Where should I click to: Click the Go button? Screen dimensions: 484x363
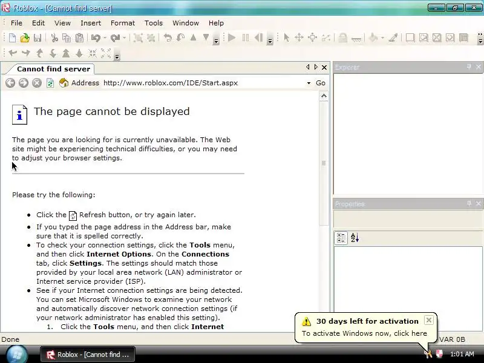pos(321,83)
